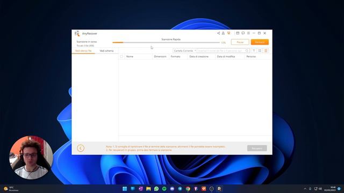Open the weather widget on taskbar
The width and height of the screenshot is (344, 193).
pyautogui.click(x=11, y=189)
